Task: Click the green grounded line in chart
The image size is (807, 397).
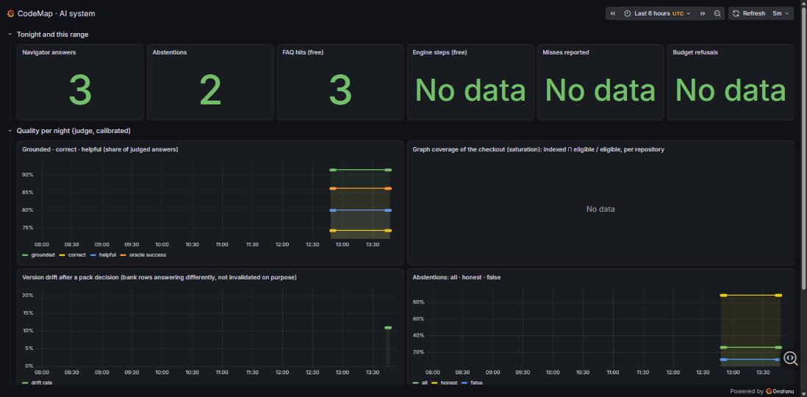Action: click(361, 169)
